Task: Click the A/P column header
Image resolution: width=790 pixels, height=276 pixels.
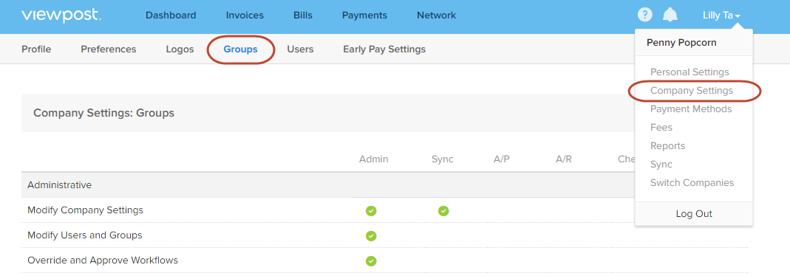Action: [502, 159]
